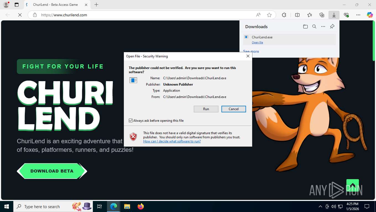
Task: Click the DOWNLOAD BETA button
Action: point(52,171)
